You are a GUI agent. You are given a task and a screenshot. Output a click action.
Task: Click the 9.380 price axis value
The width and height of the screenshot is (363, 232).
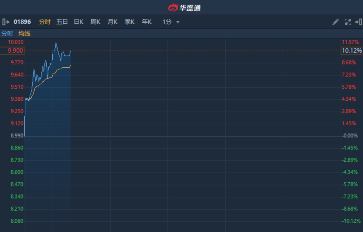click(17, 99)
